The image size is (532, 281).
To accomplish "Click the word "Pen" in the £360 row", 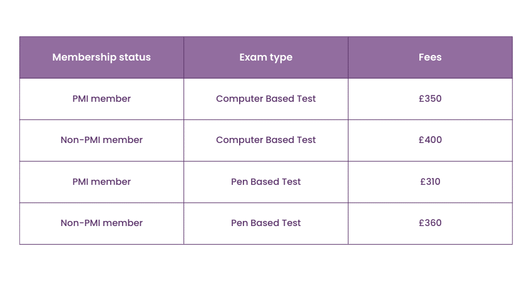I will (239, 223).
